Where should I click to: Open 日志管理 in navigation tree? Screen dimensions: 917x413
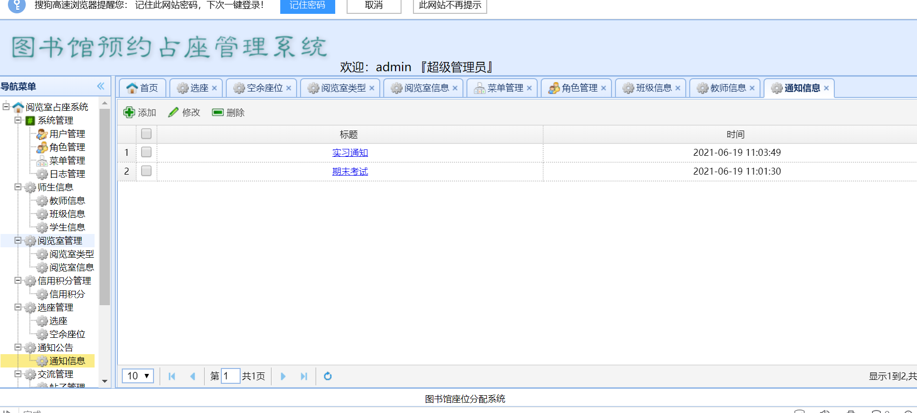pos(67,174)
